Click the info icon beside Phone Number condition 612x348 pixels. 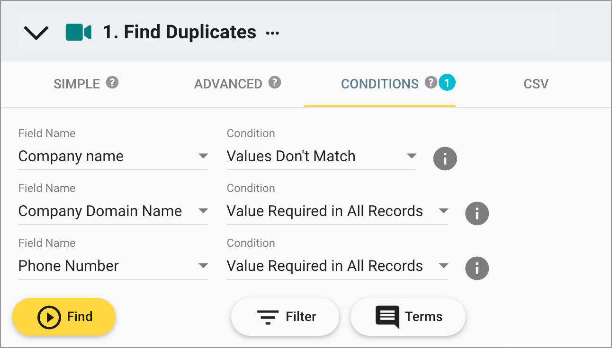(477, 269)
